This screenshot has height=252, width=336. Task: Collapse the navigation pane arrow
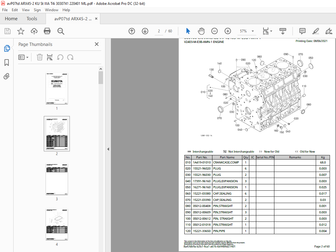(108, 149)
